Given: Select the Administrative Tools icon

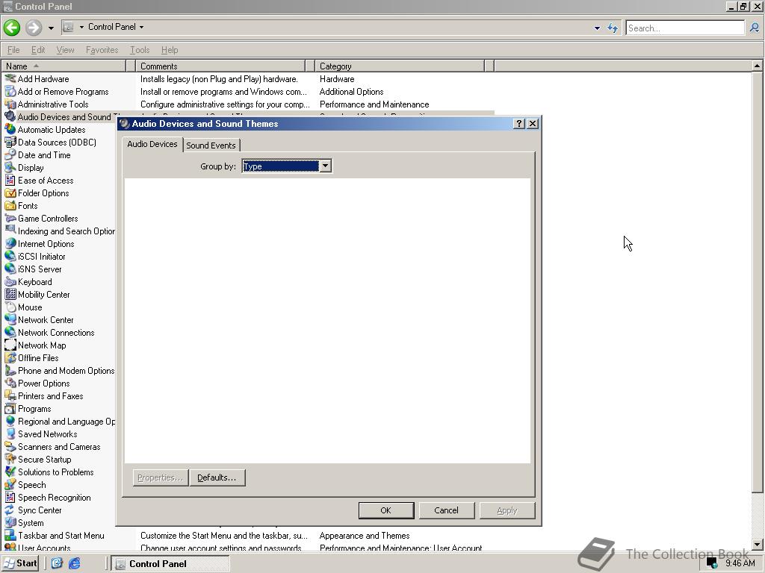Looking at the screenshot, I should pyautogui.click(x=10, y=104).
